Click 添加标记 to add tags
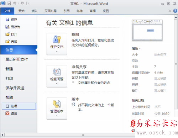Image resolution: width=178 pixels, height=138 pixels. (x=160, y=85)
